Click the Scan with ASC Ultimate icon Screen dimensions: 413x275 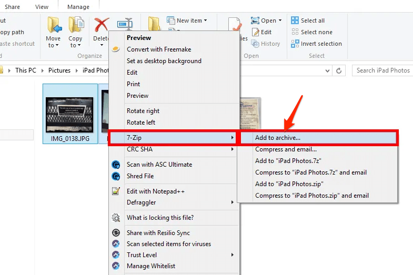tap(116, 165)
